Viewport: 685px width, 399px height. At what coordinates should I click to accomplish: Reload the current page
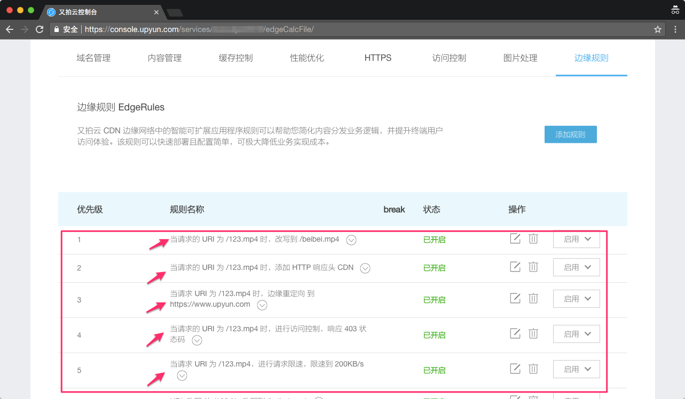(40, 29)
